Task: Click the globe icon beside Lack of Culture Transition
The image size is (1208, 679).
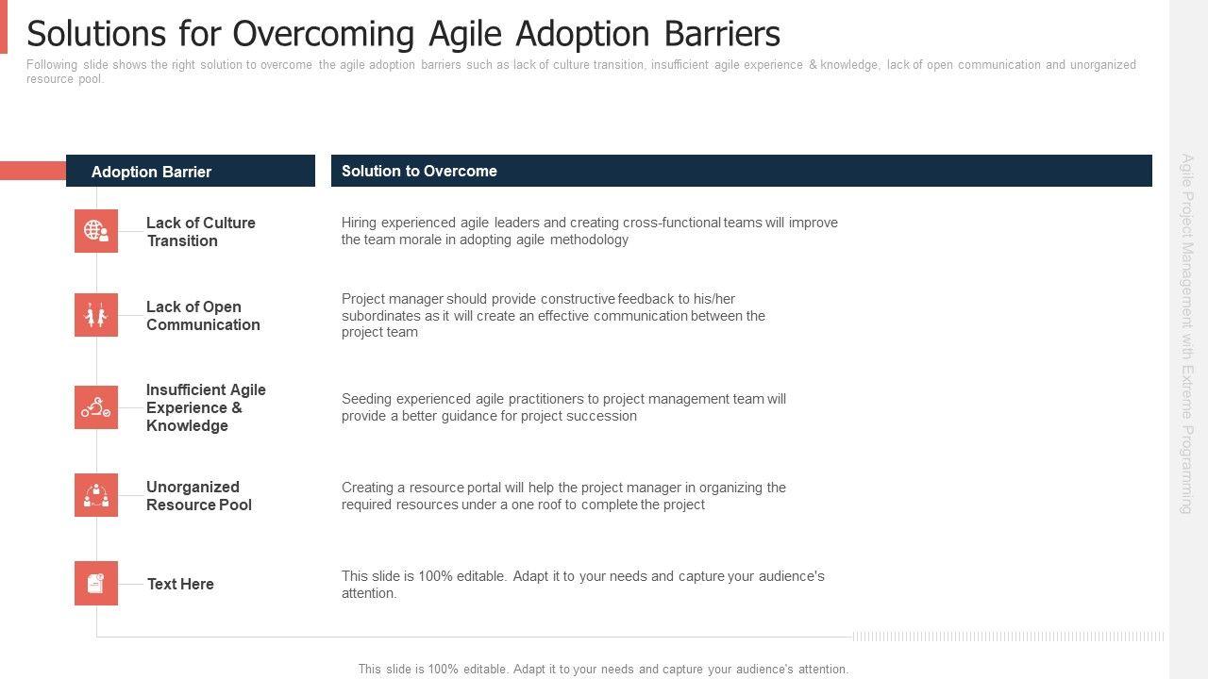Action: (96, 231)
